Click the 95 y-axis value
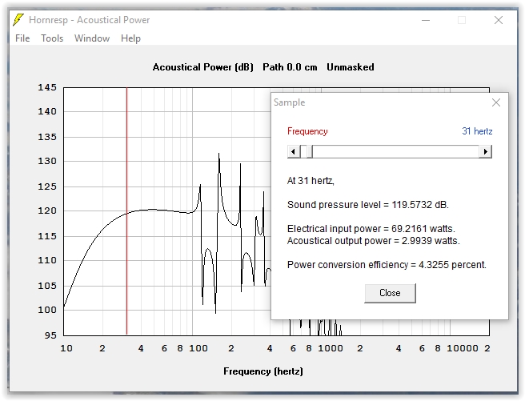Viewport: 525px width, 401px height. coord(50,335)
